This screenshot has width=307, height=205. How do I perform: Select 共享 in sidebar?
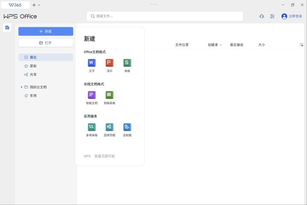[46, 75]
